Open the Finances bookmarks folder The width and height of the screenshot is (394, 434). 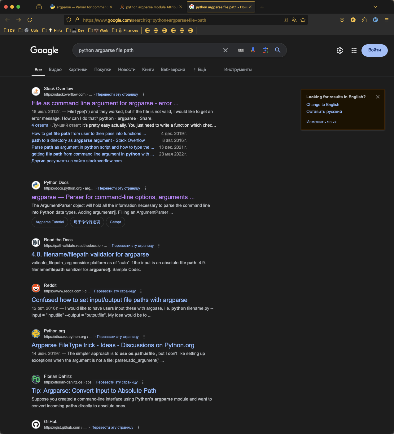pos(125,30)
